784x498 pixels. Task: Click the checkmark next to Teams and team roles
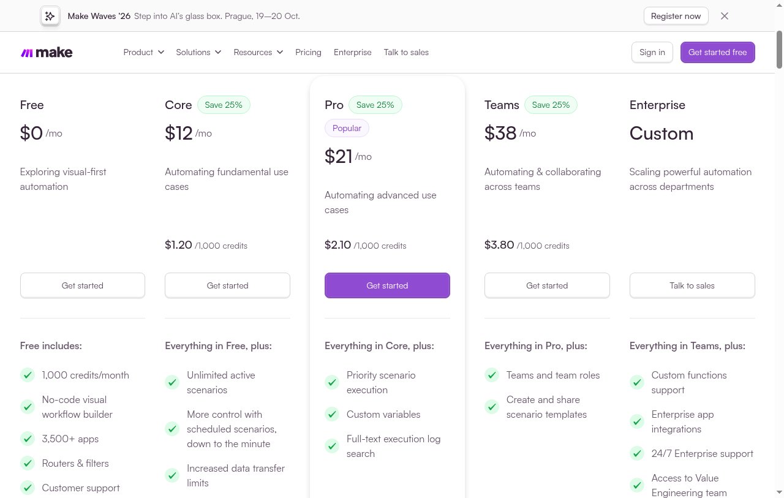[492, 375]
